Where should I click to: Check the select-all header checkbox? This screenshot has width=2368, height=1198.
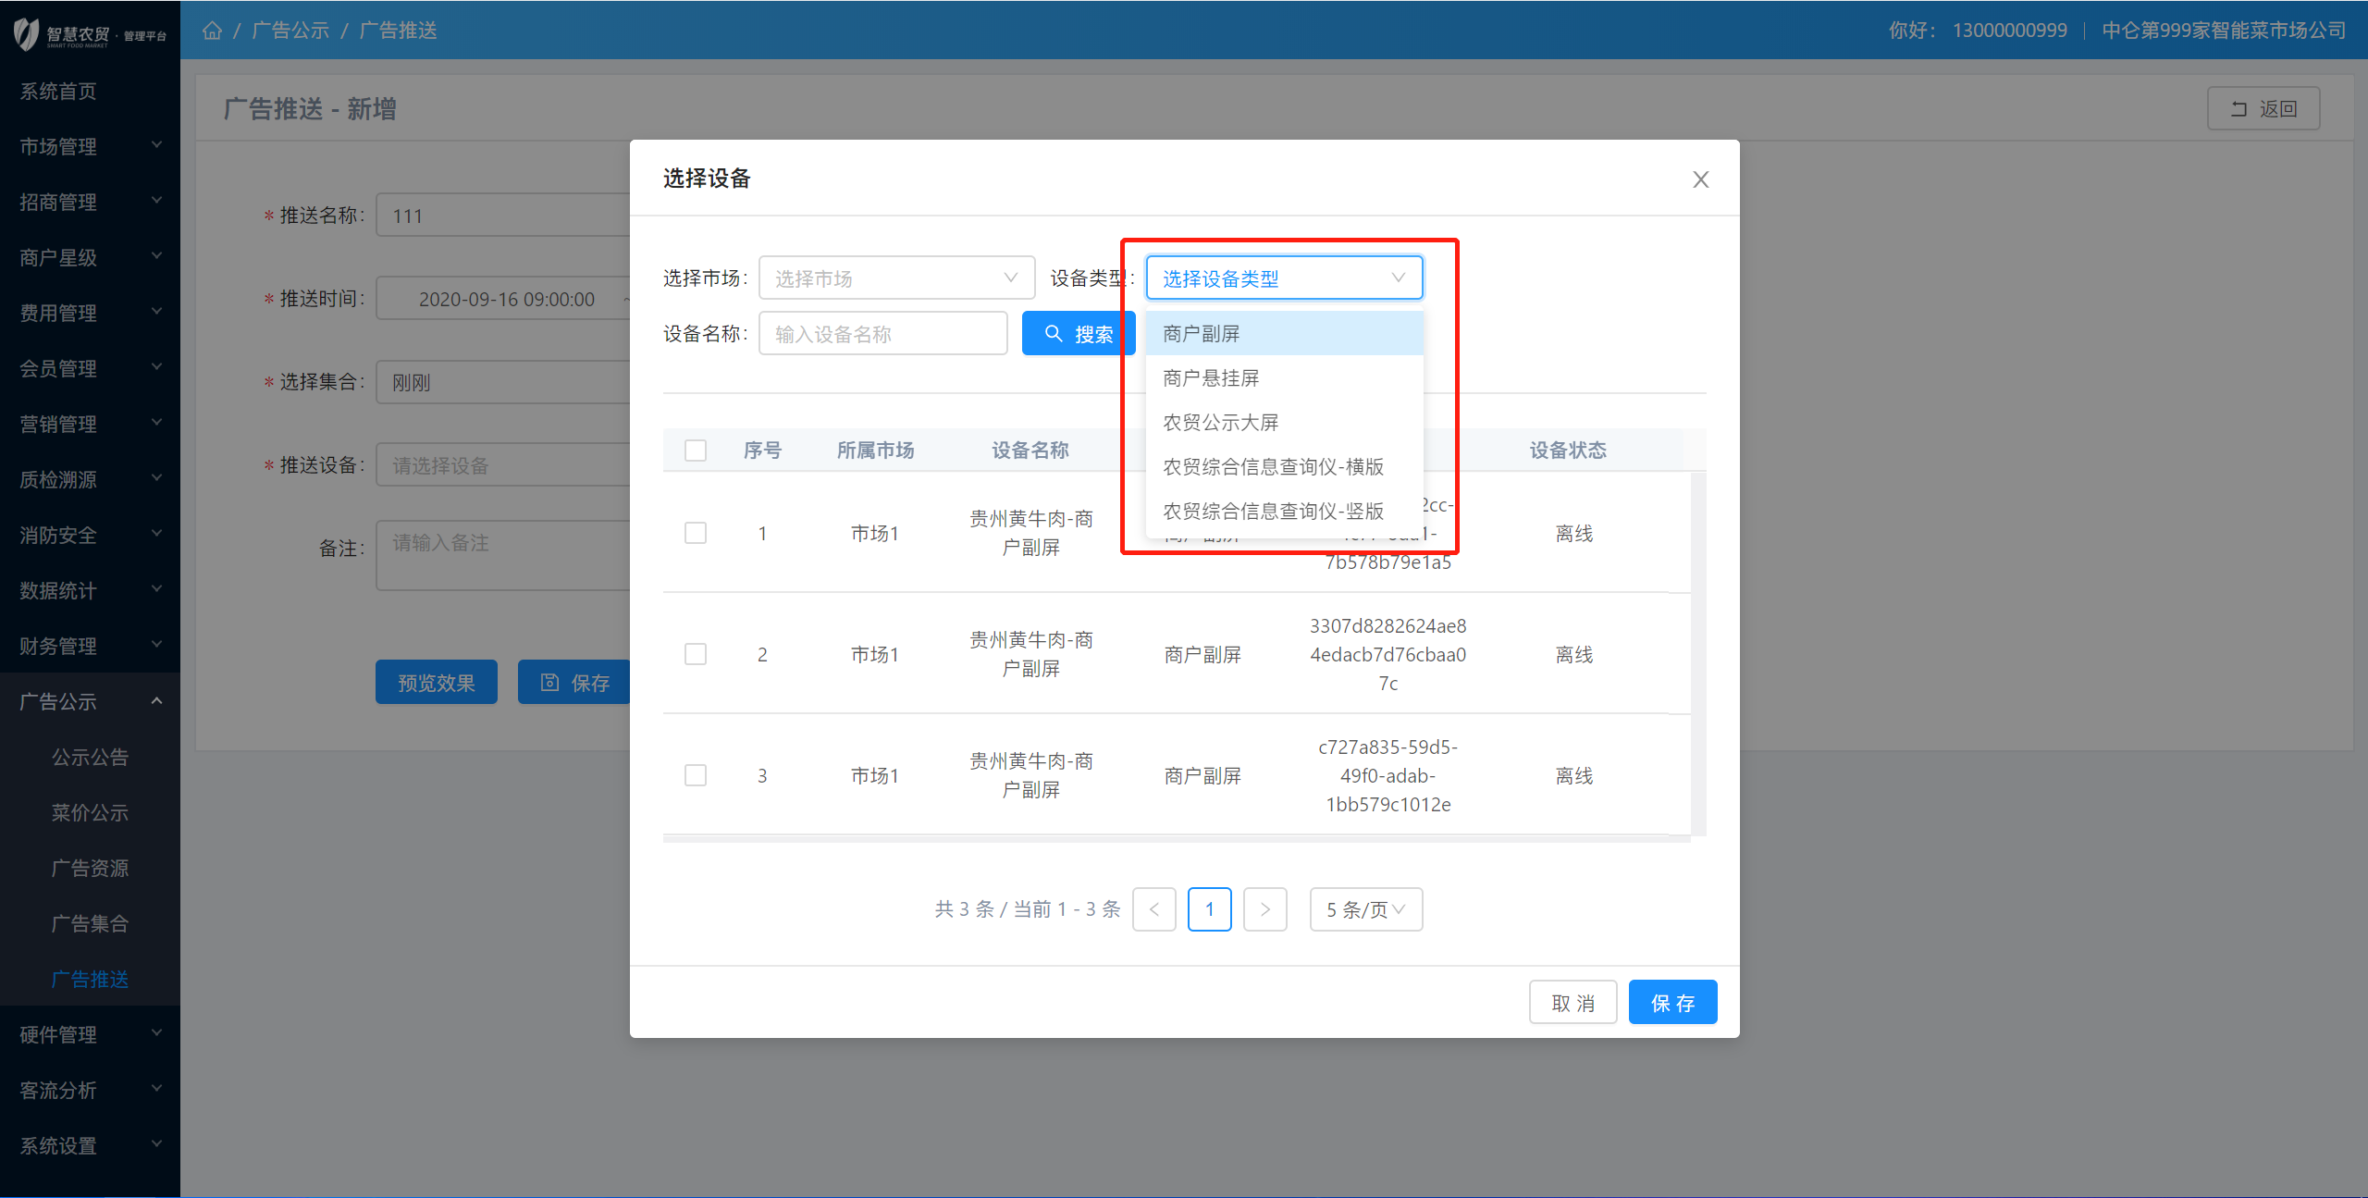(696, 451)
